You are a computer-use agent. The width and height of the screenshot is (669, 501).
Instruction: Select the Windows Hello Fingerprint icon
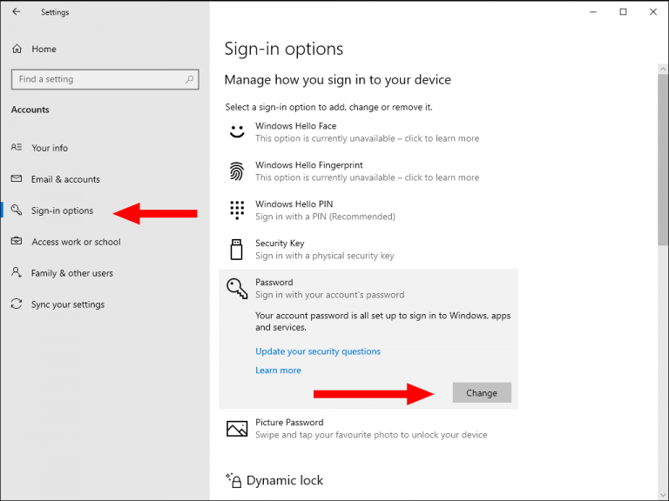(237, 170)
